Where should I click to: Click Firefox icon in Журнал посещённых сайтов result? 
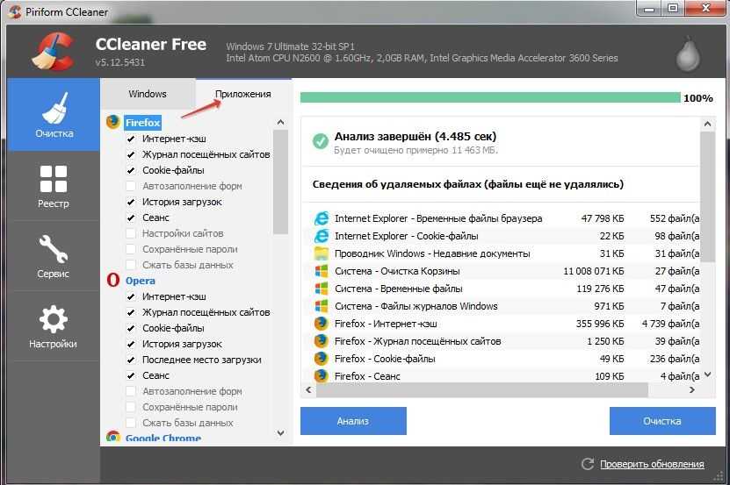322,341
